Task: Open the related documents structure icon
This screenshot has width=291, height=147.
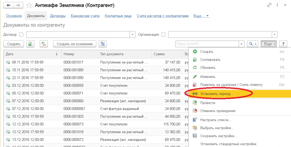Action: coord(103,44)
